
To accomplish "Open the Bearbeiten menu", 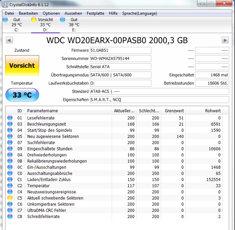I will coord(28,13).
